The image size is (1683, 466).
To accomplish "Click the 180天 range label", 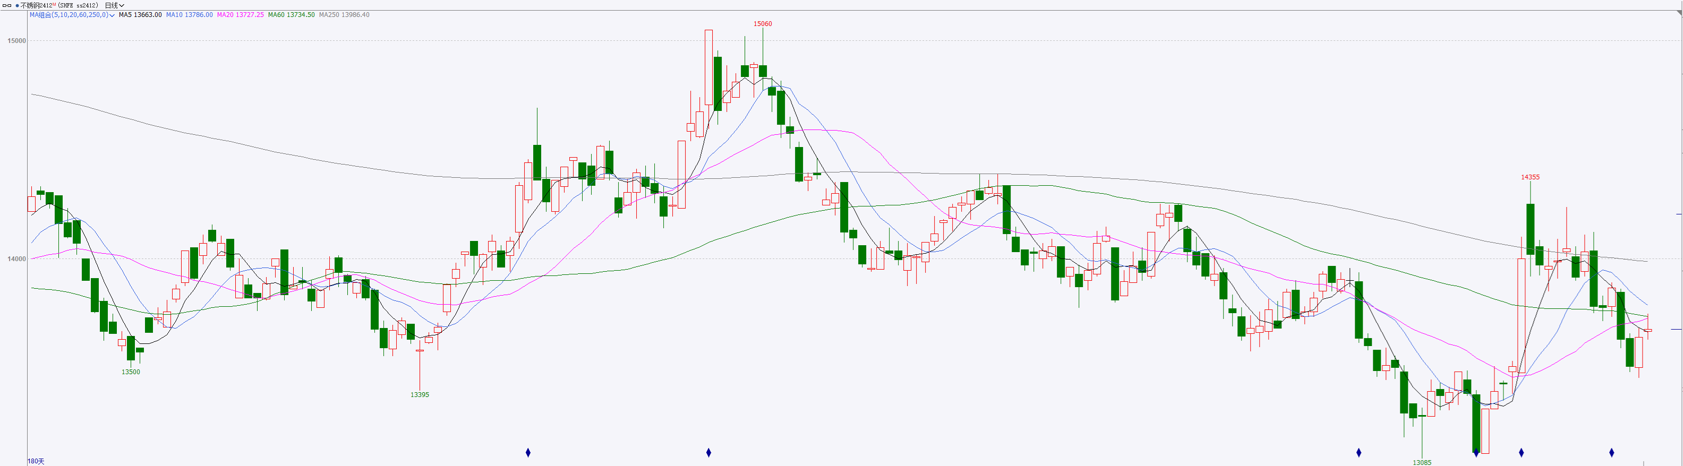I will 36,461.
